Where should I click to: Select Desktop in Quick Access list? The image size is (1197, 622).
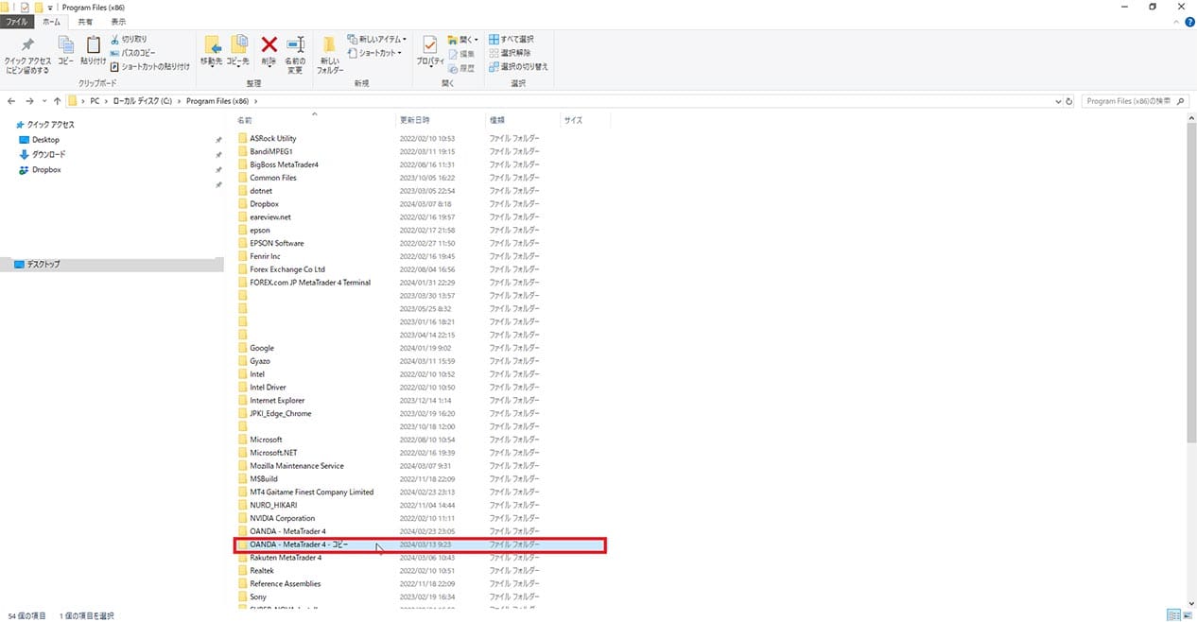point(45,140)
